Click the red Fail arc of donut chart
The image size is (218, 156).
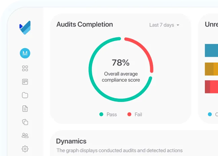[145, 49]
